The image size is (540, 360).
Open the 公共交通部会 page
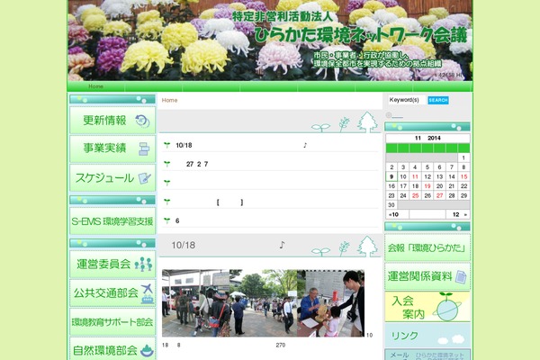pyautogui.click(x=112, y=293)
